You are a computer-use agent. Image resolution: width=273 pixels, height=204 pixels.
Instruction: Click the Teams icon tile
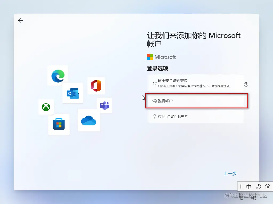[105, 105]
